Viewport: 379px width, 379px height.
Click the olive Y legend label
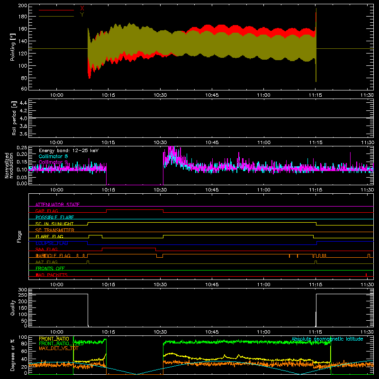82,15
